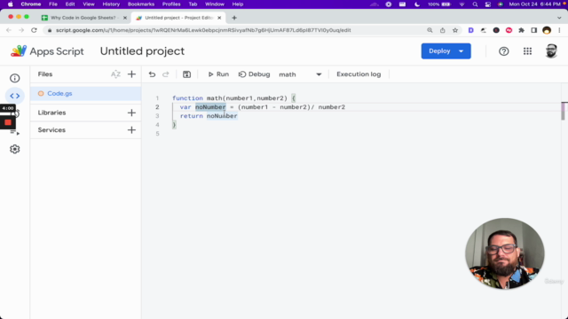568x319 pixels.
Task: Run the selected function
Action: tap(218, 74)
